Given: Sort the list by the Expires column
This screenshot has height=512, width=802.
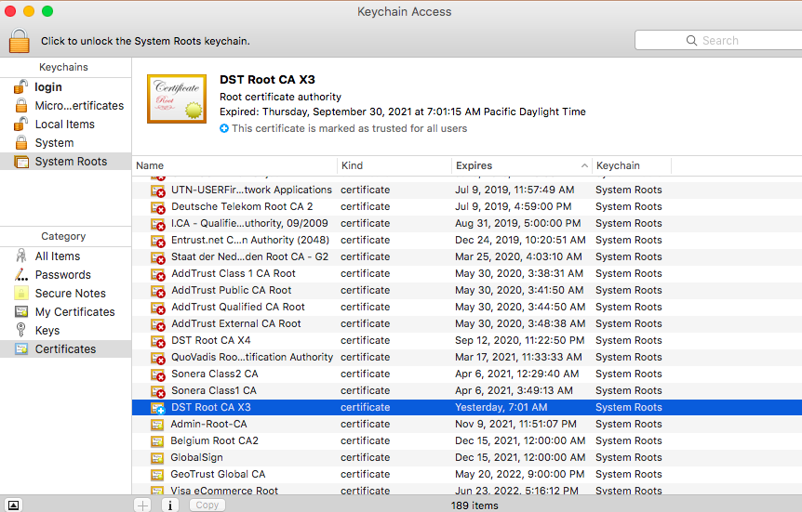Looking at the screenshot, I should click(519, 165).
